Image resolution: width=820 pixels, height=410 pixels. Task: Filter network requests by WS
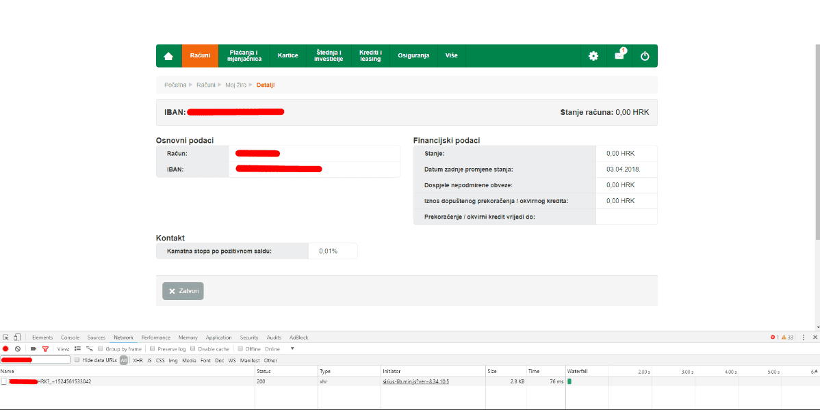[232, 360]
